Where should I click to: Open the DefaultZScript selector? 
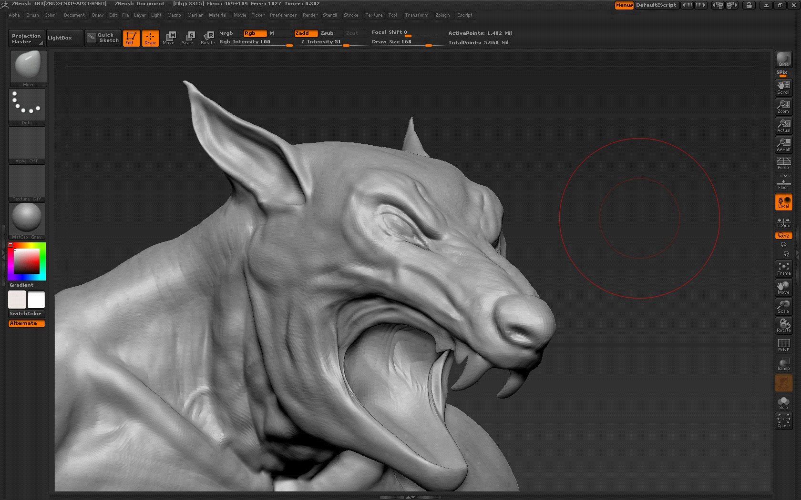pos(657,5)
